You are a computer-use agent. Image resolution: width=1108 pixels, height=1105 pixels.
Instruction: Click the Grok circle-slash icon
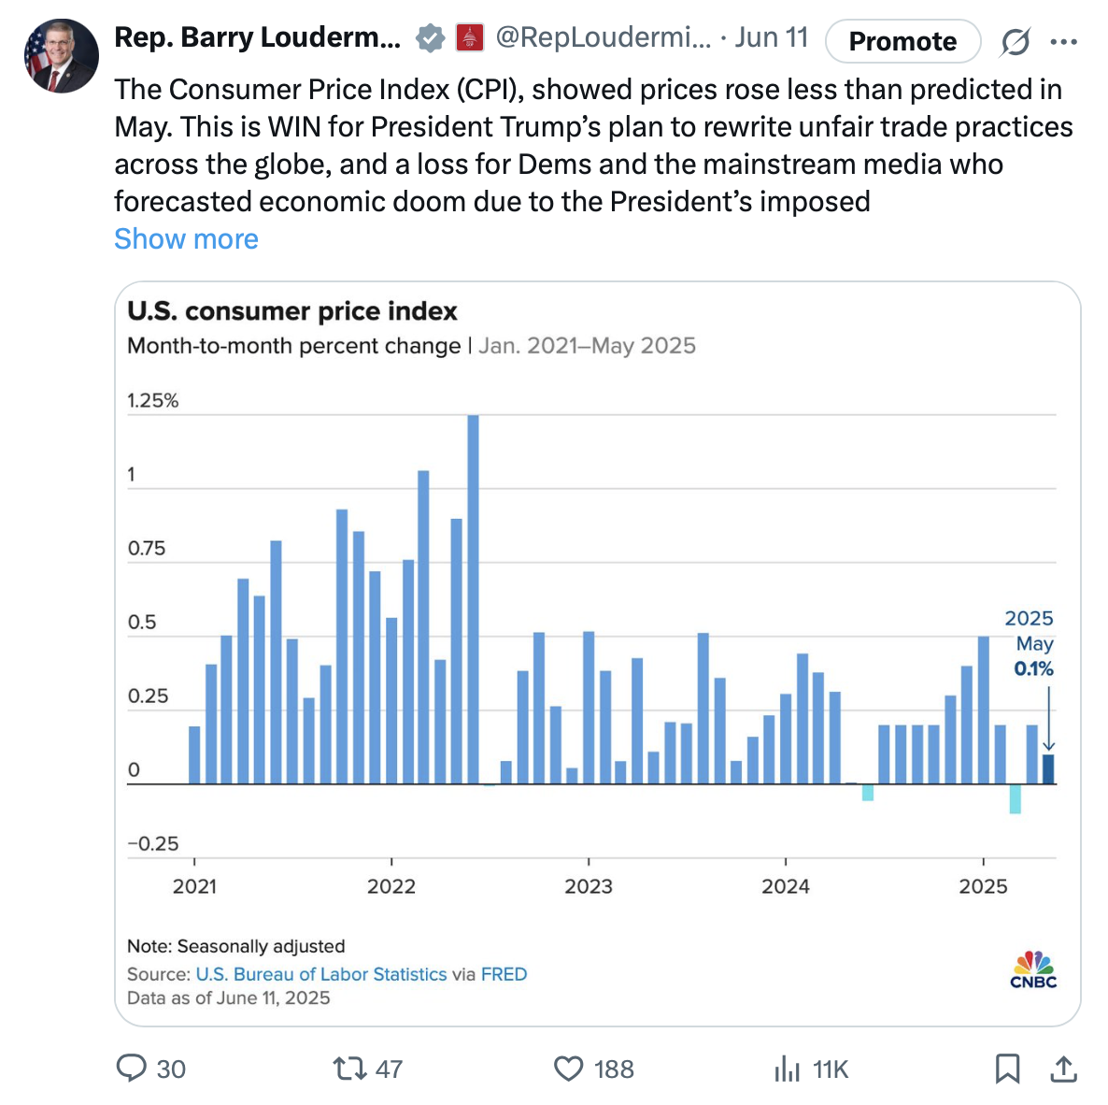click(1015, 41)
